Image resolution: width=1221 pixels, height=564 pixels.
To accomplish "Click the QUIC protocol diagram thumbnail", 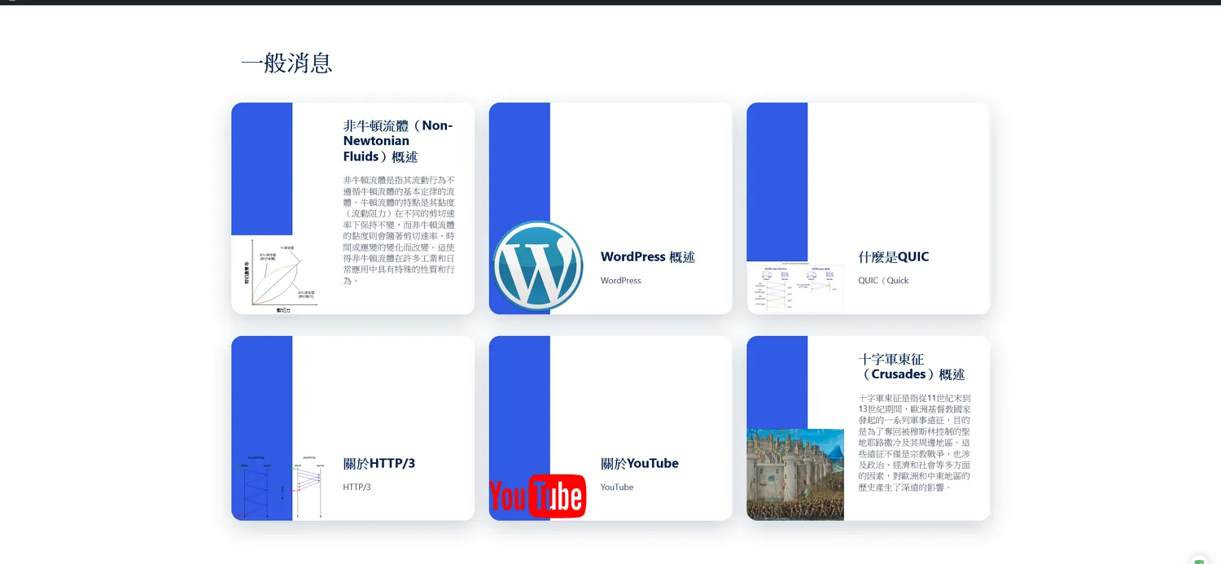I will coord(794,287).
